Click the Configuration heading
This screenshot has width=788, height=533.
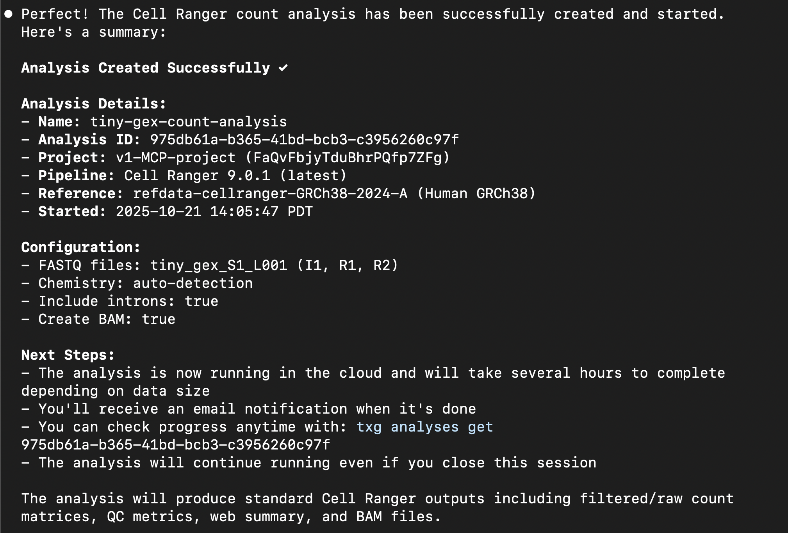coord(80,247)
